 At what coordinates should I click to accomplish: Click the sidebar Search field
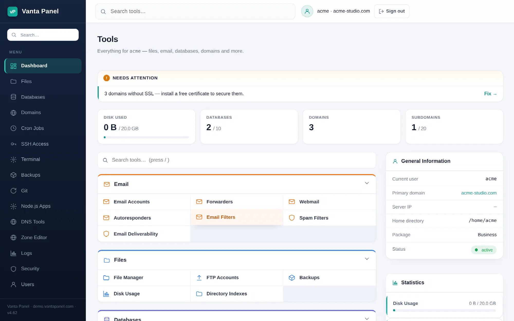click(x=43, y=35)
